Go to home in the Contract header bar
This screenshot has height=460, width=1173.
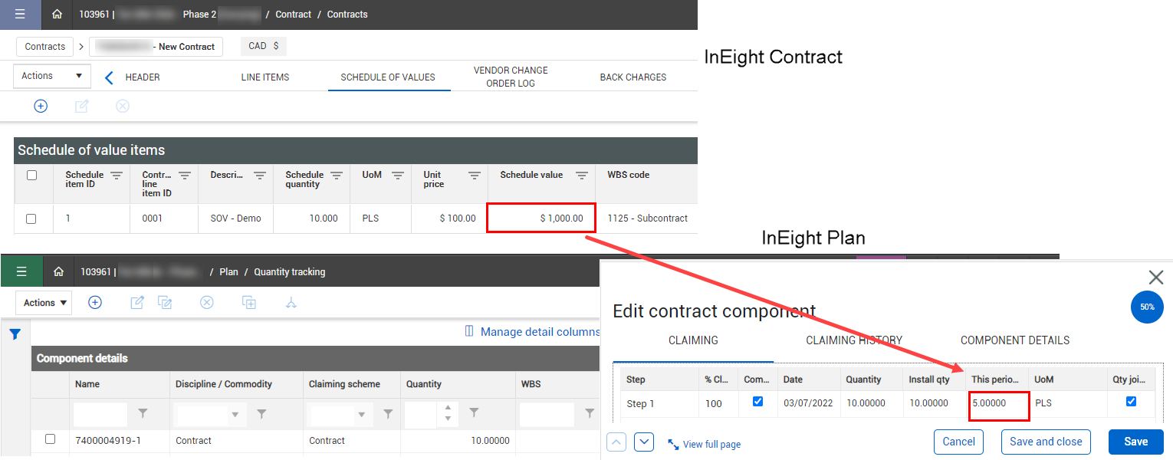[x=57, y=15]
